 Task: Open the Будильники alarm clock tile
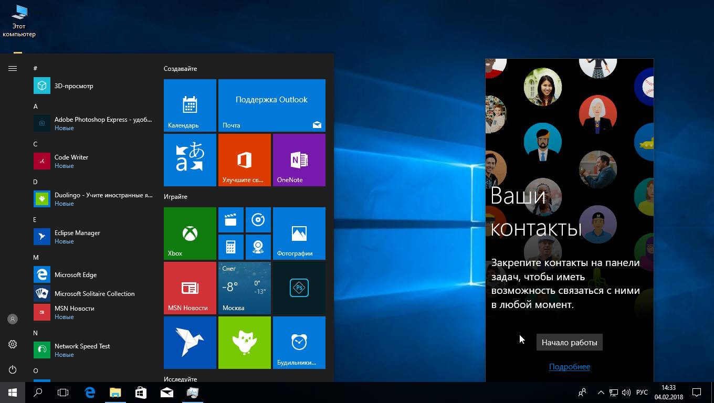299,343
